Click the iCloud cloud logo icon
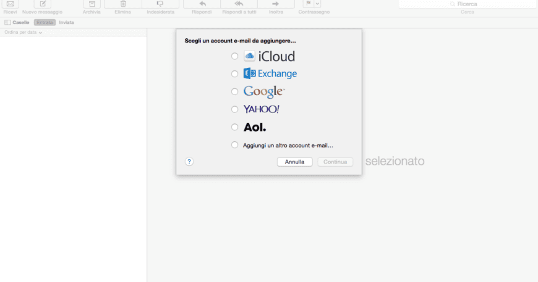Viewport: 538px width, 282px height. click(249, 56)
